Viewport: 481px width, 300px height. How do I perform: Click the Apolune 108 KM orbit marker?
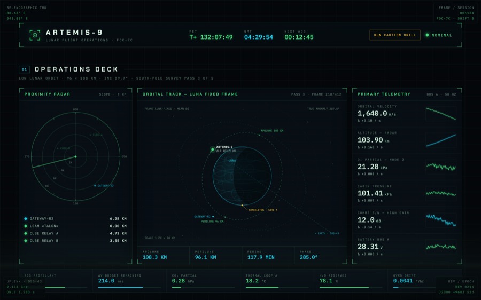259,135
